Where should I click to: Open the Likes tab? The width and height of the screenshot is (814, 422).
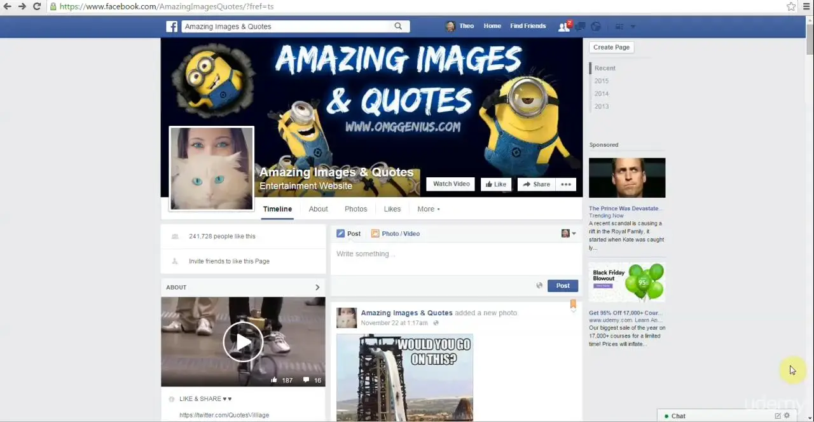pyautogui.click(x=392, y=209)
